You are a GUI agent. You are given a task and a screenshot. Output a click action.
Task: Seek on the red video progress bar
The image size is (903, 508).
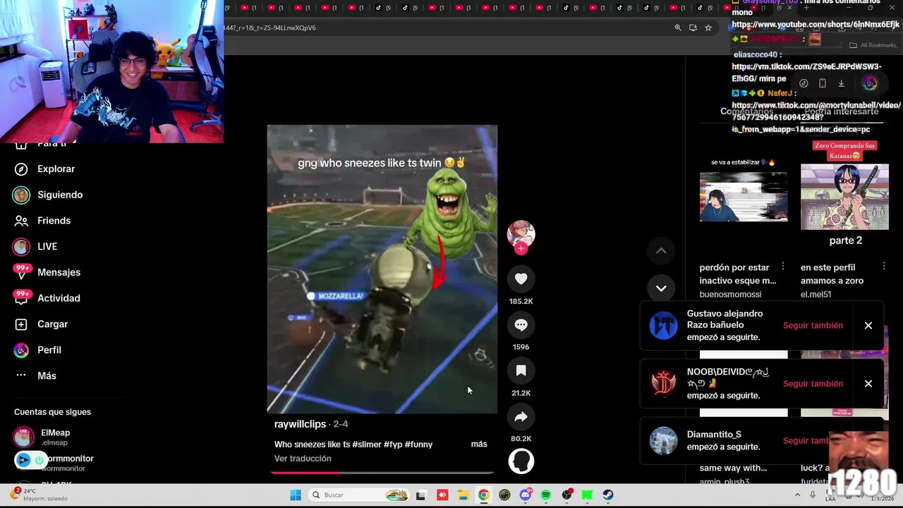pyautogui.click(x=382, y=472)
